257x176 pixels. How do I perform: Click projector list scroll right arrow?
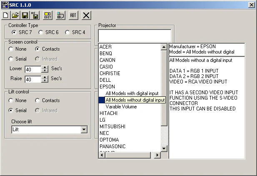(x=157, y=155)
